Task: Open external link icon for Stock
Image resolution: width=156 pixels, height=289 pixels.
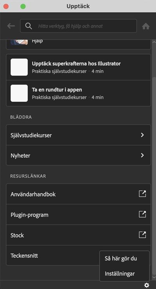Action: 142,235
